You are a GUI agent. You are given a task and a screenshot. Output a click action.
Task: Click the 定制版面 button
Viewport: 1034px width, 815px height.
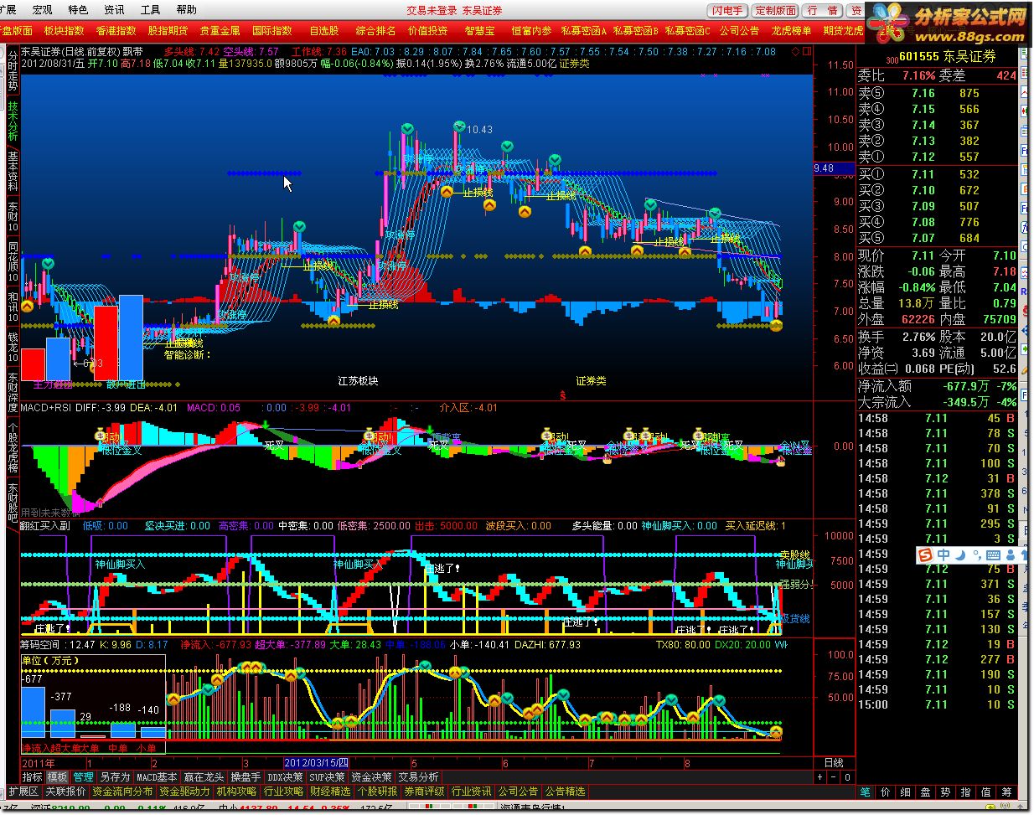coord(775,10)
